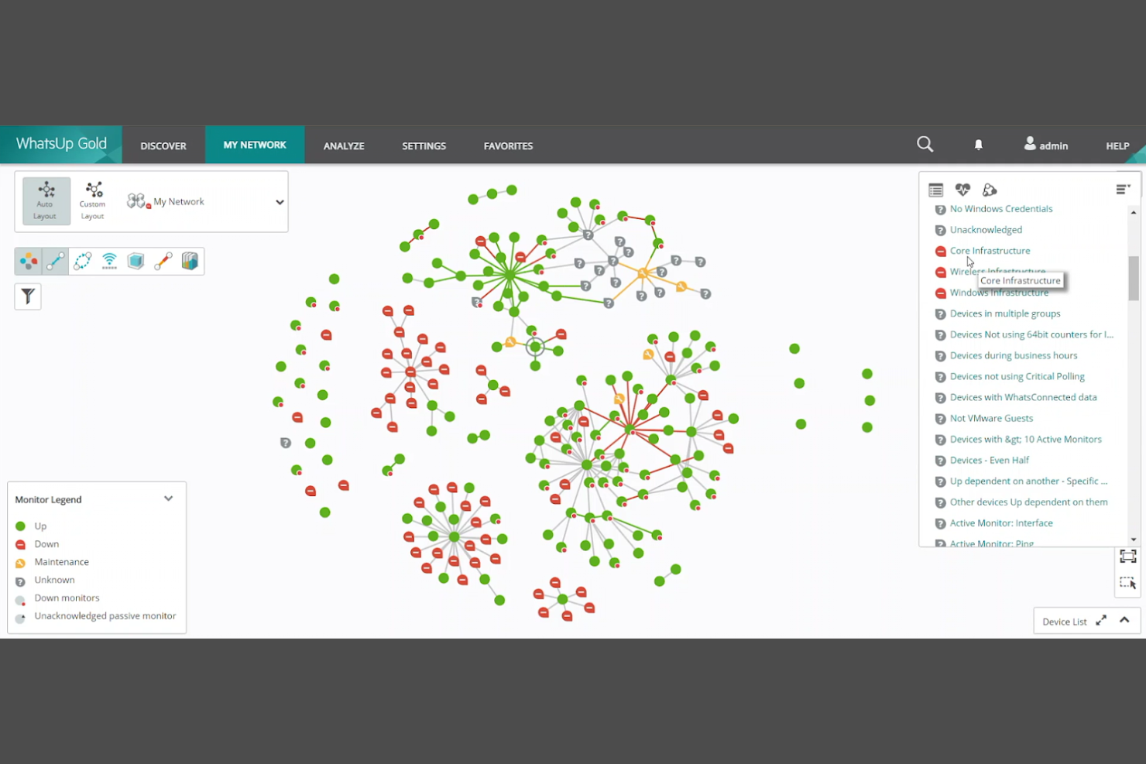
Task: Enable the dependencies overlay icon
Action: tap(82, 261)
